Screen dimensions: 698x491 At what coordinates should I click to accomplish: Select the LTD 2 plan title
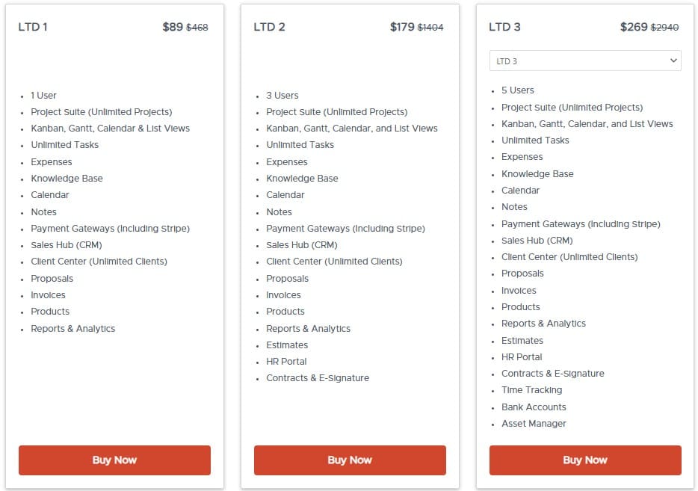click(269, 26)
